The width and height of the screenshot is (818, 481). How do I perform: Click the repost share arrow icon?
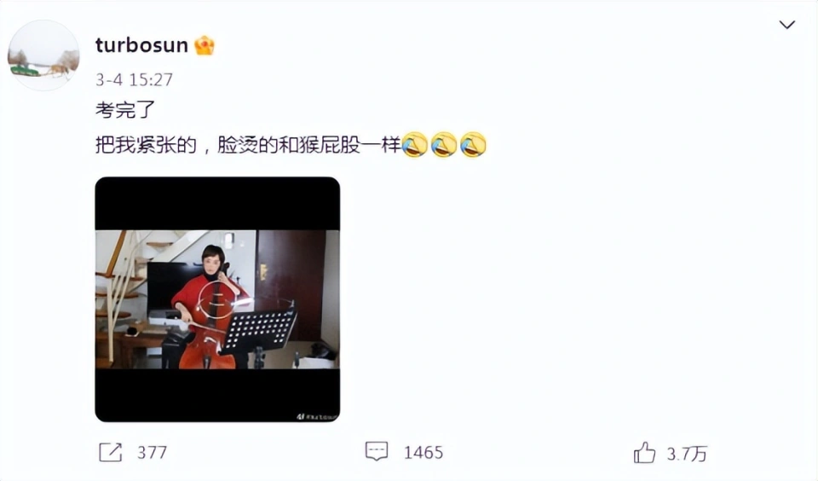point(111,452)
